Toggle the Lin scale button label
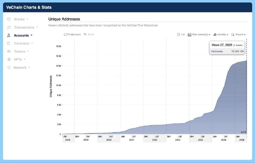 coord(183,34)
